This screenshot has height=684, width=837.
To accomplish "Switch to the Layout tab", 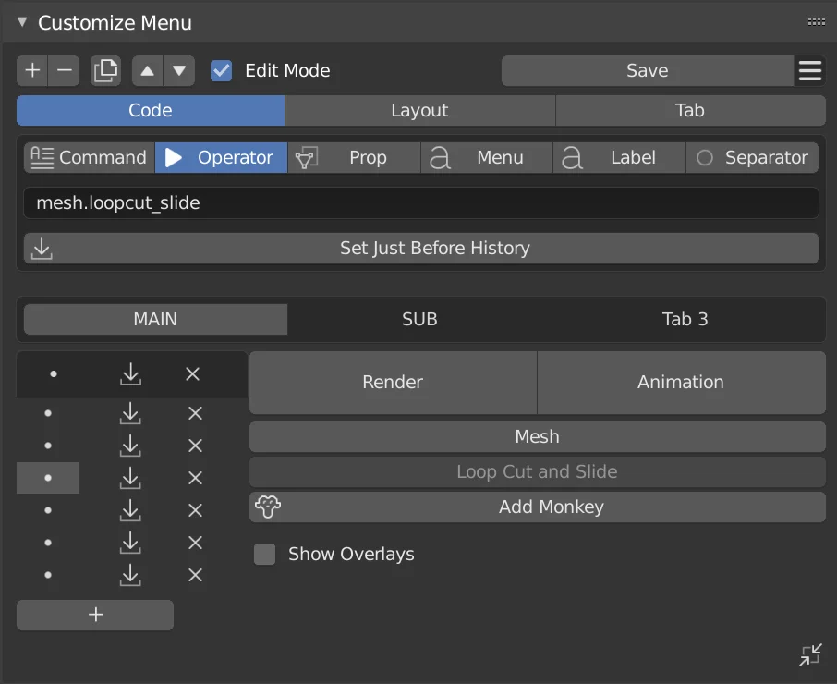I will click(x=419, y=110).
